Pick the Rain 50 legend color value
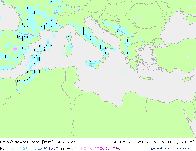The height and width of the screenshot is (151, 196). point(56,149)
